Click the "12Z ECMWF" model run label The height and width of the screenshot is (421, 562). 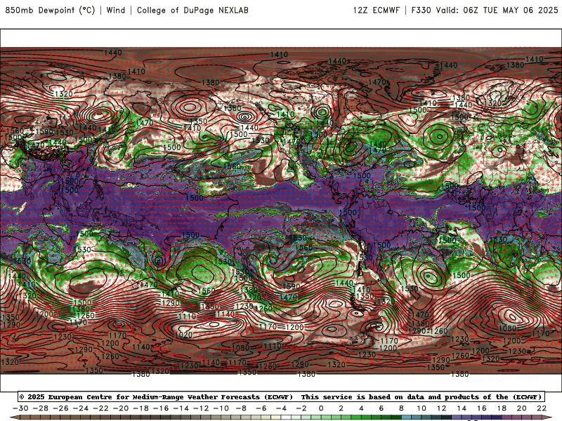coord(376,11)
